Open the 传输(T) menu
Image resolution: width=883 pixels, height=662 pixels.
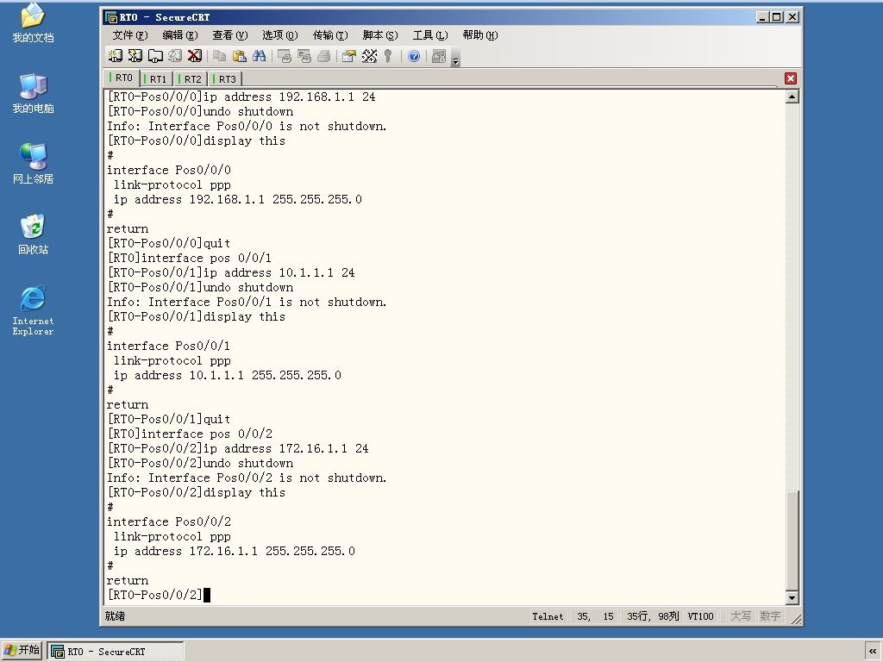pyautogui.click(x=330, y=34)
